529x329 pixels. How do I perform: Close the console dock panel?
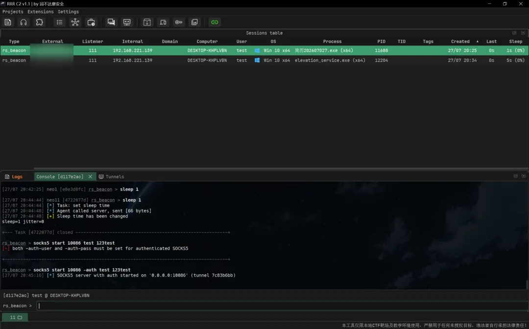(x=524, y=176)
